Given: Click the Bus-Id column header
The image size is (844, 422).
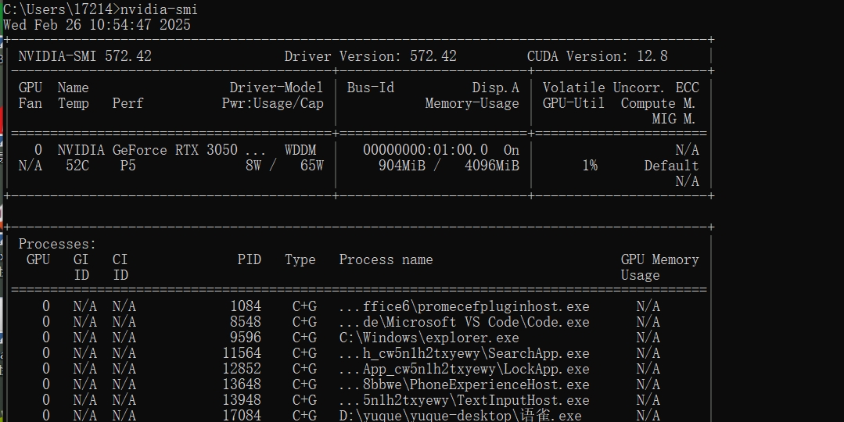Looking at the screenshot, I should click(370, 88).
